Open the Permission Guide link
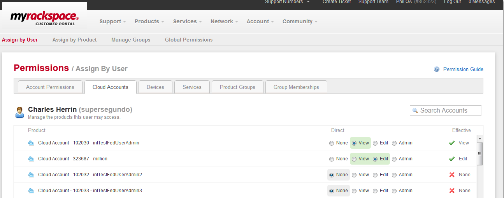The width and height of the screenshot is (504, 198). point(463,69)
